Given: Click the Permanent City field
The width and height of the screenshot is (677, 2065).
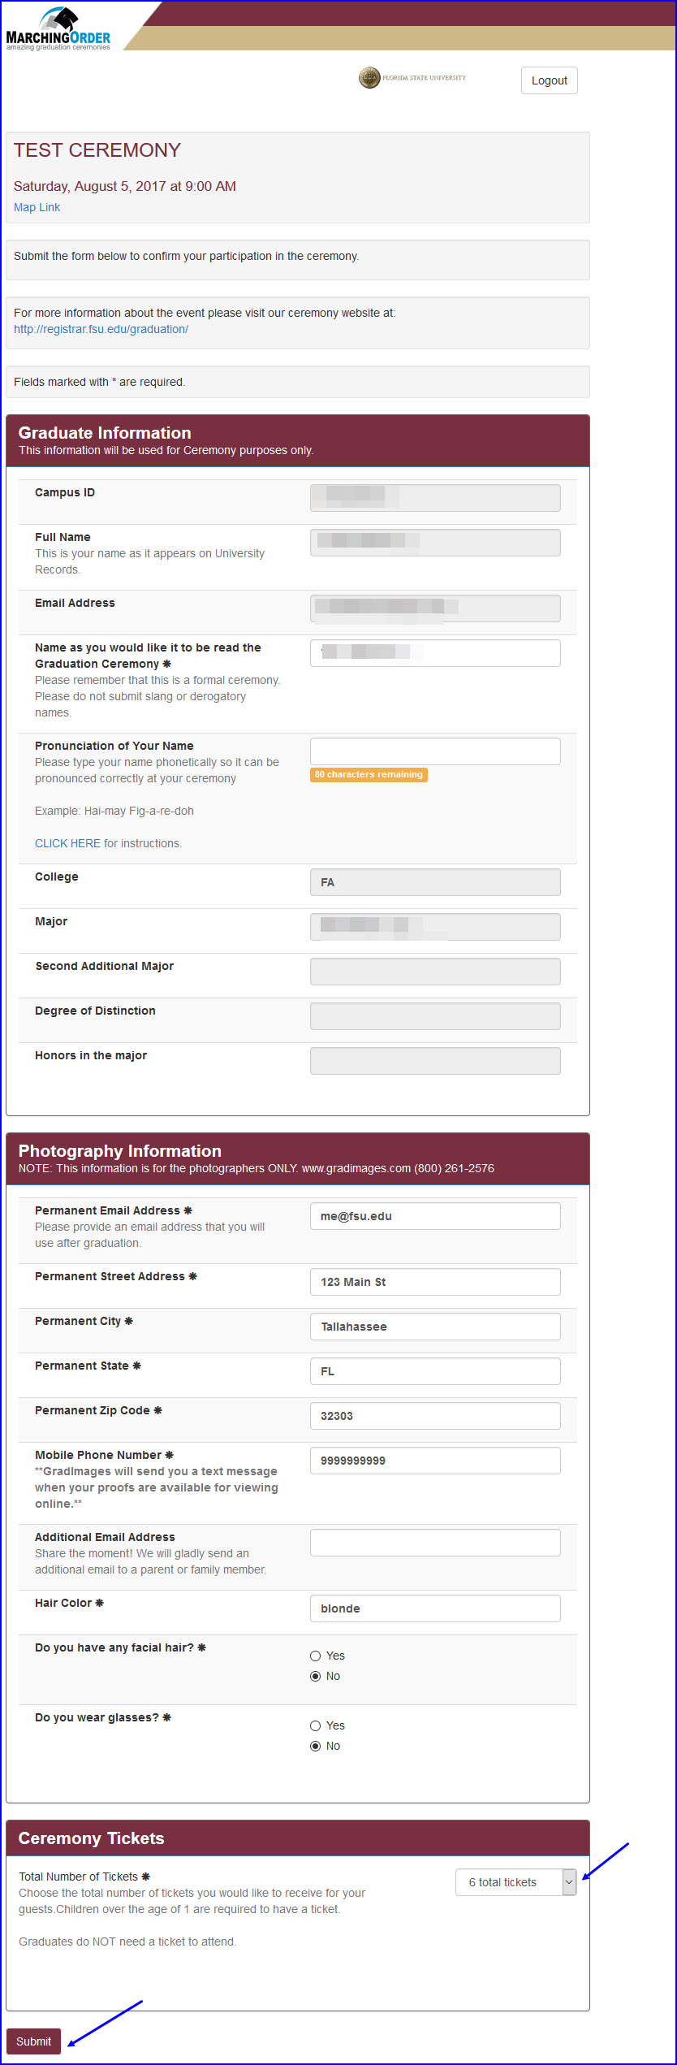Looking at the screenshot, I should [x=435, y=1327].
